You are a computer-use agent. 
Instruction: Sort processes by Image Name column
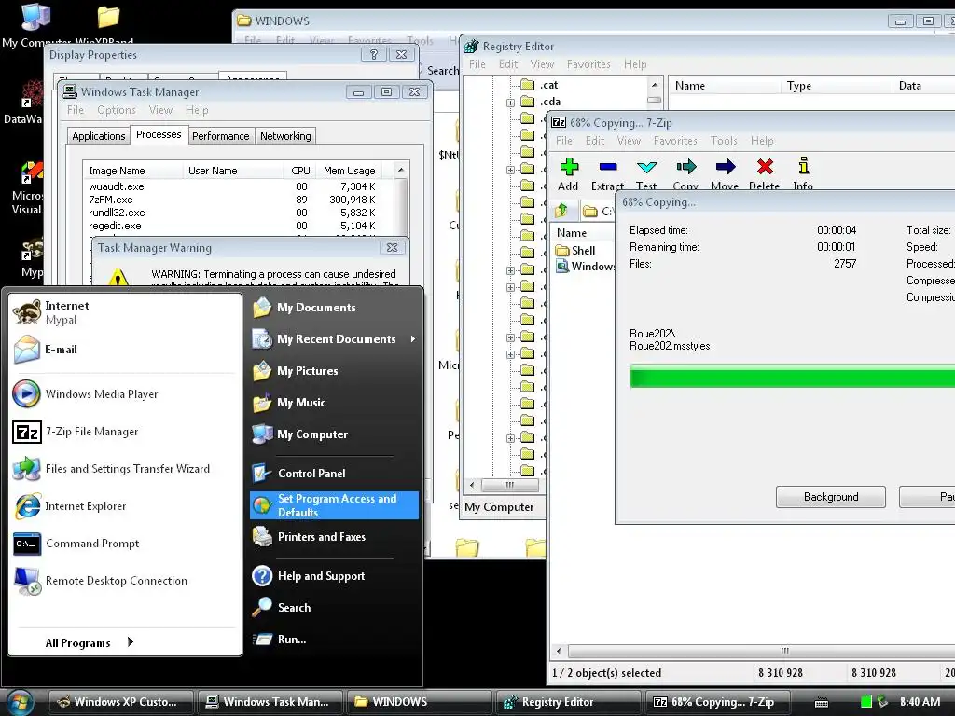click(x=132, y=171)
